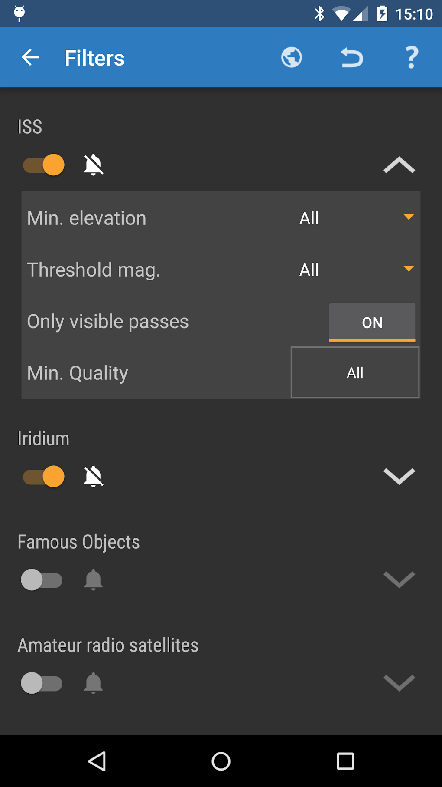Open the location globe icon
This screenshot has width=442, height=787.
coord(291,57)
